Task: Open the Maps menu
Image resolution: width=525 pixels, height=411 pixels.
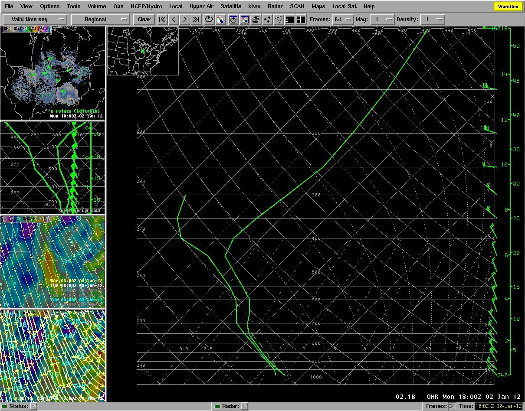Action: click(318, 7)
